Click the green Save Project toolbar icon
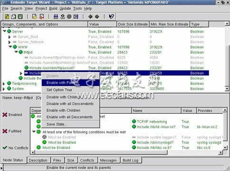230x171 pixels. coord(20,17)
